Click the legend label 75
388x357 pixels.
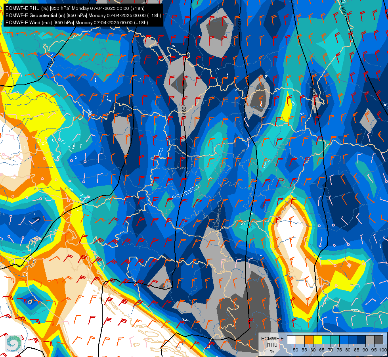pyautogui.click(x=339, y=350)
